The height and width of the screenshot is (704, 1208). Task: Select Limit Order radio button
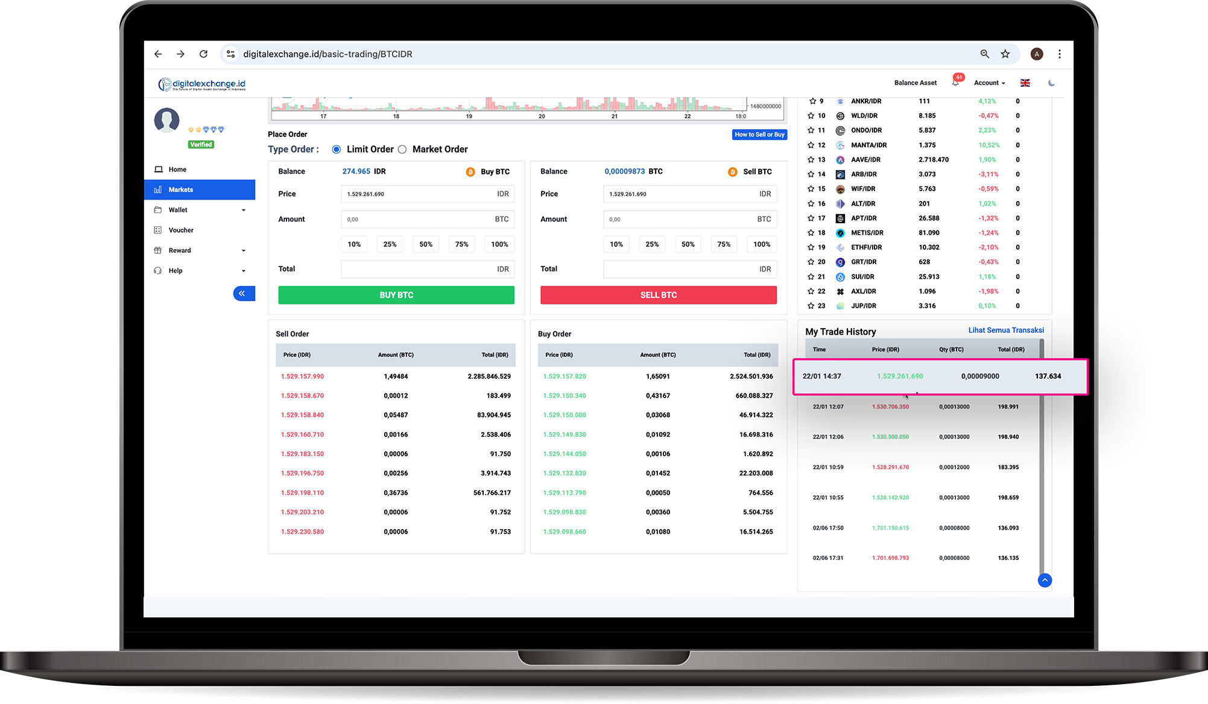click(x=337, y=150)
